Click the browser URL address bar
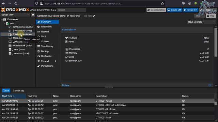The height and width of the screenshot is (122, 218). 99,4
